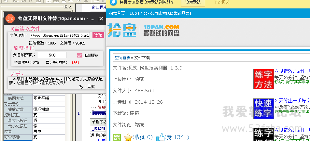The height and width of the screenshot is (141, 310).
Task: Select the 底图方式 property row label
Action: 18,98
